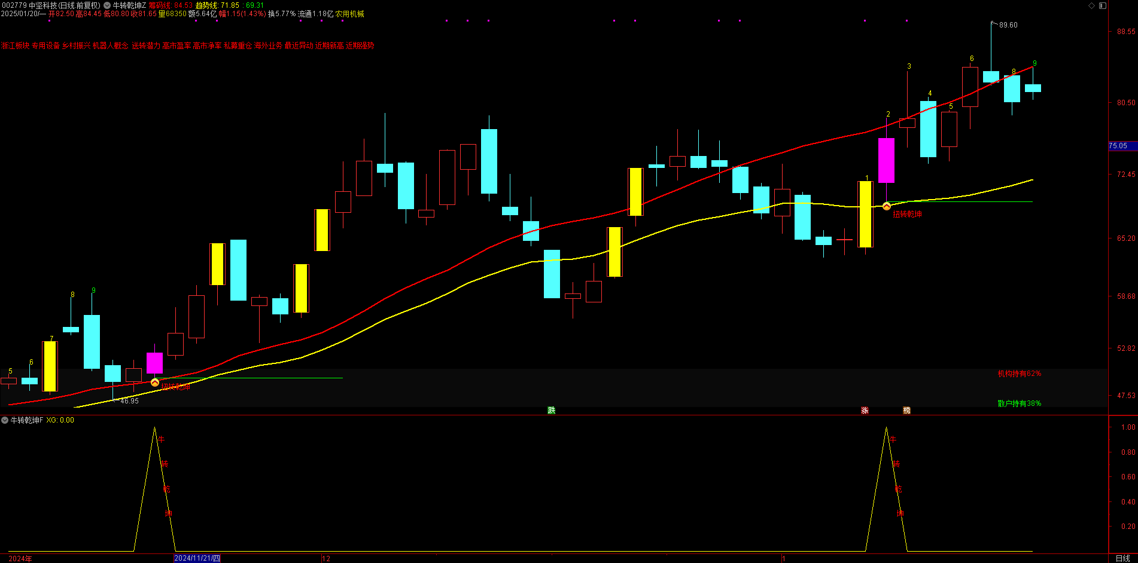Screen dimensions: 1138x563
Task: Click the 趋势线 71.85 readout
Action: click(x=218, y=5)
